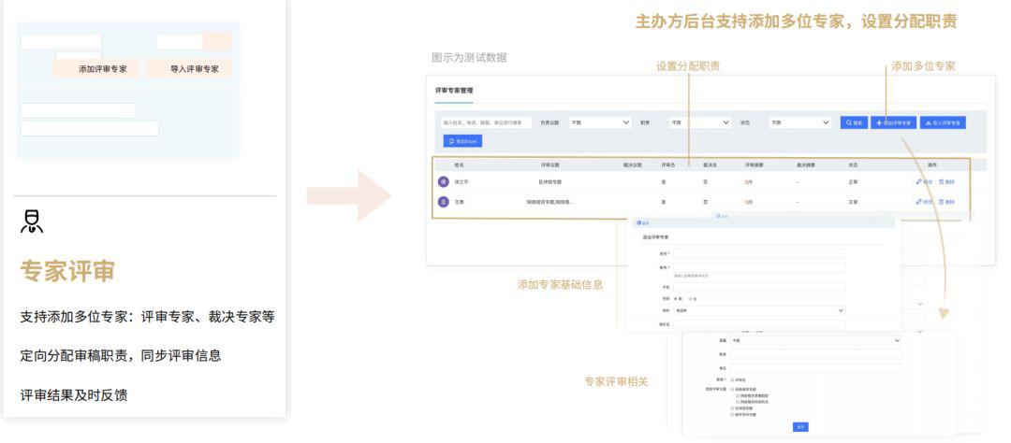Open the 负责议题 filter dropdown
1011x443 pixels.
click(600, 122)
